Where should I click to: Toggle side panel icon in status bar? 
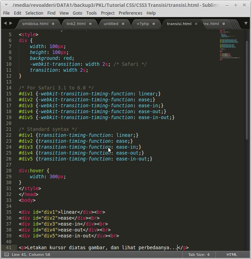[x=6, y=254]
